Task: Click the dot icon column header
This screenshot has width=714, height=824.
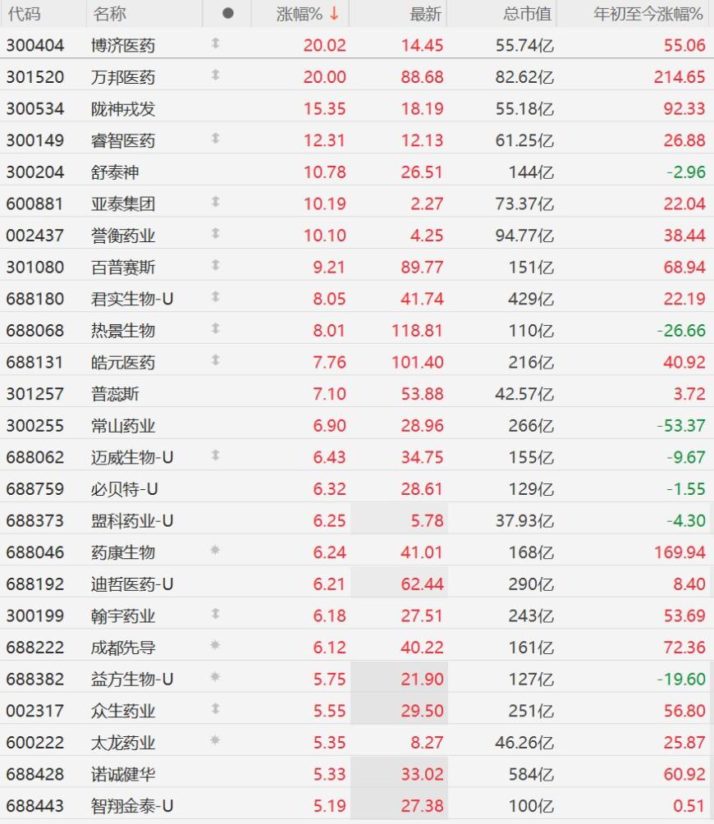Action: (x=227, y=13)
